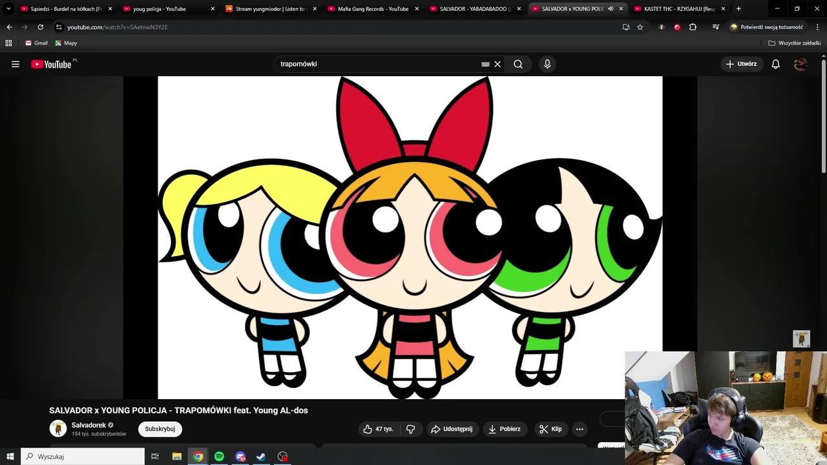The image size is (827, 465).
Task: Dislike the TRAPOMÓWKI video
Action: 410,429
